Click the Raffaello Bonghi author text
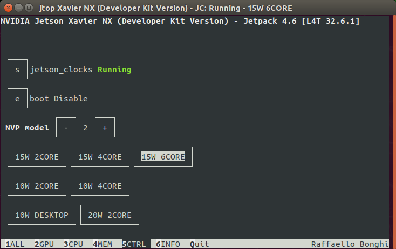 point(350,244)
